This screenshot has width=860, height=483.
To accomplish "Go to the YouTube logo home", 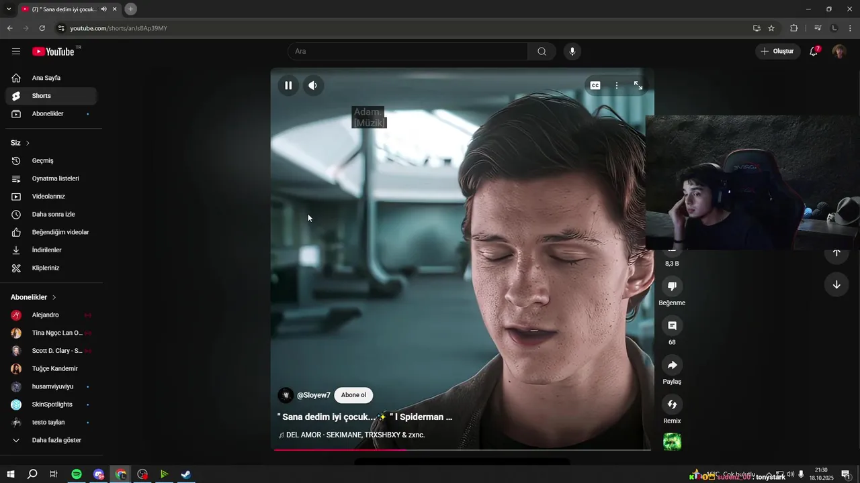I will (54, 51).
